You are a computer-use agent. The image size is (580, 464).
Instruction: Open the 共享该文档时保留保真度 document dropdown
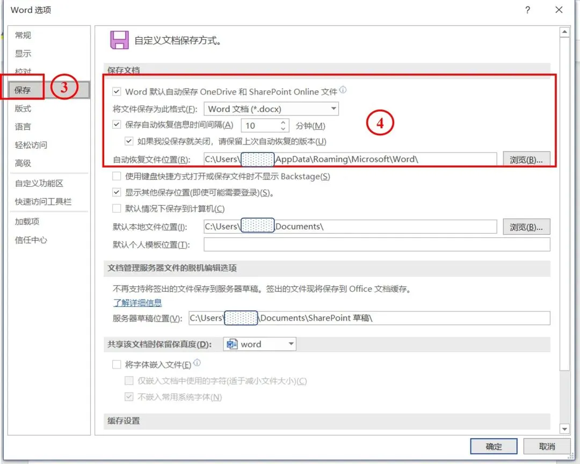click(x=260, y=344)
